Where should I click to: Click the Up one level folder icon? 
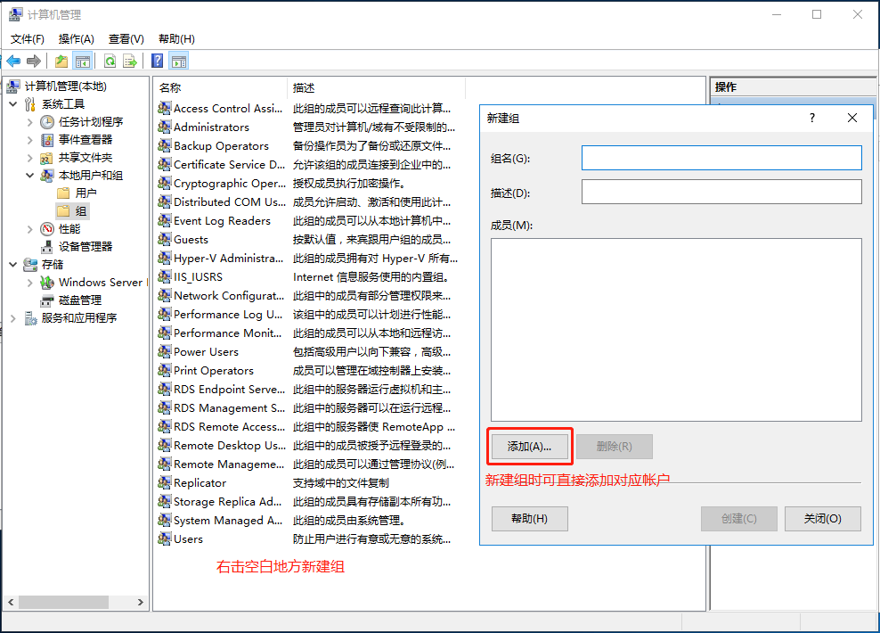[x=61, y=61]
